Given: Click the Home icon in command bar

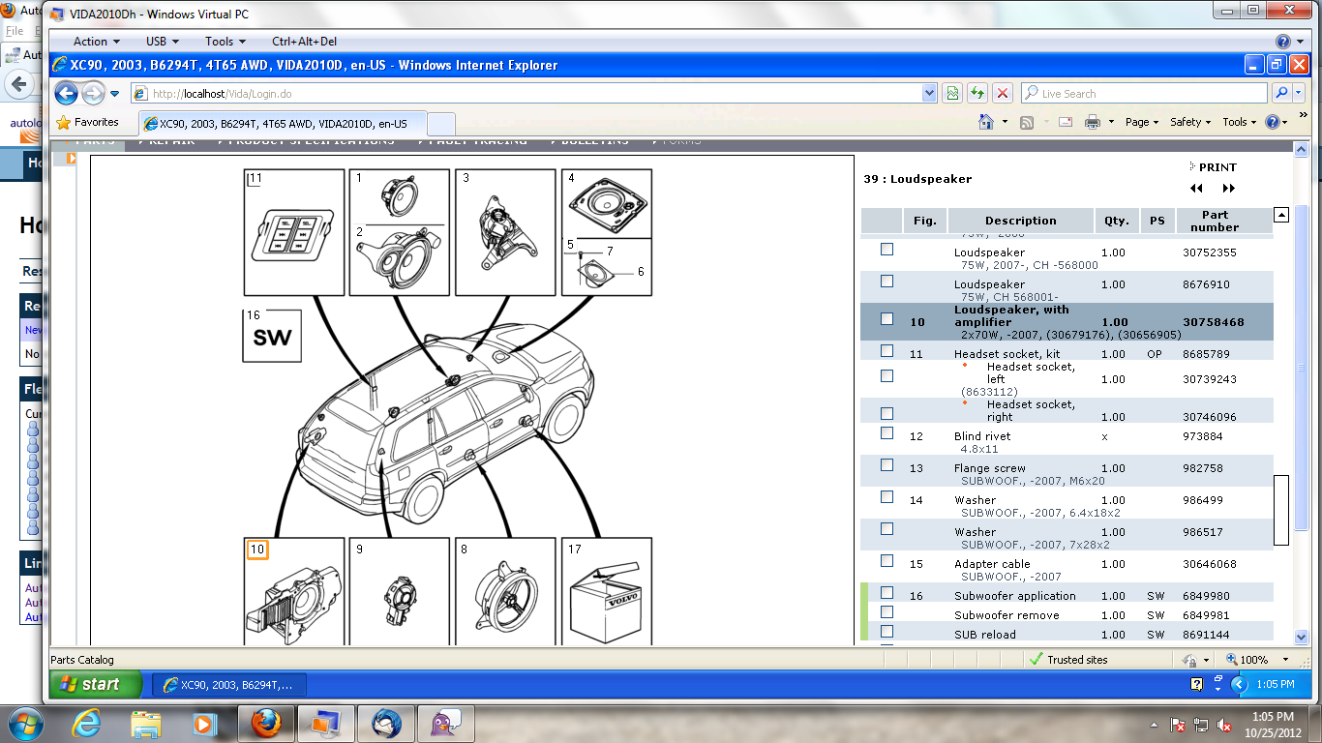Looking at the screenshot, I should click(986, 122).
